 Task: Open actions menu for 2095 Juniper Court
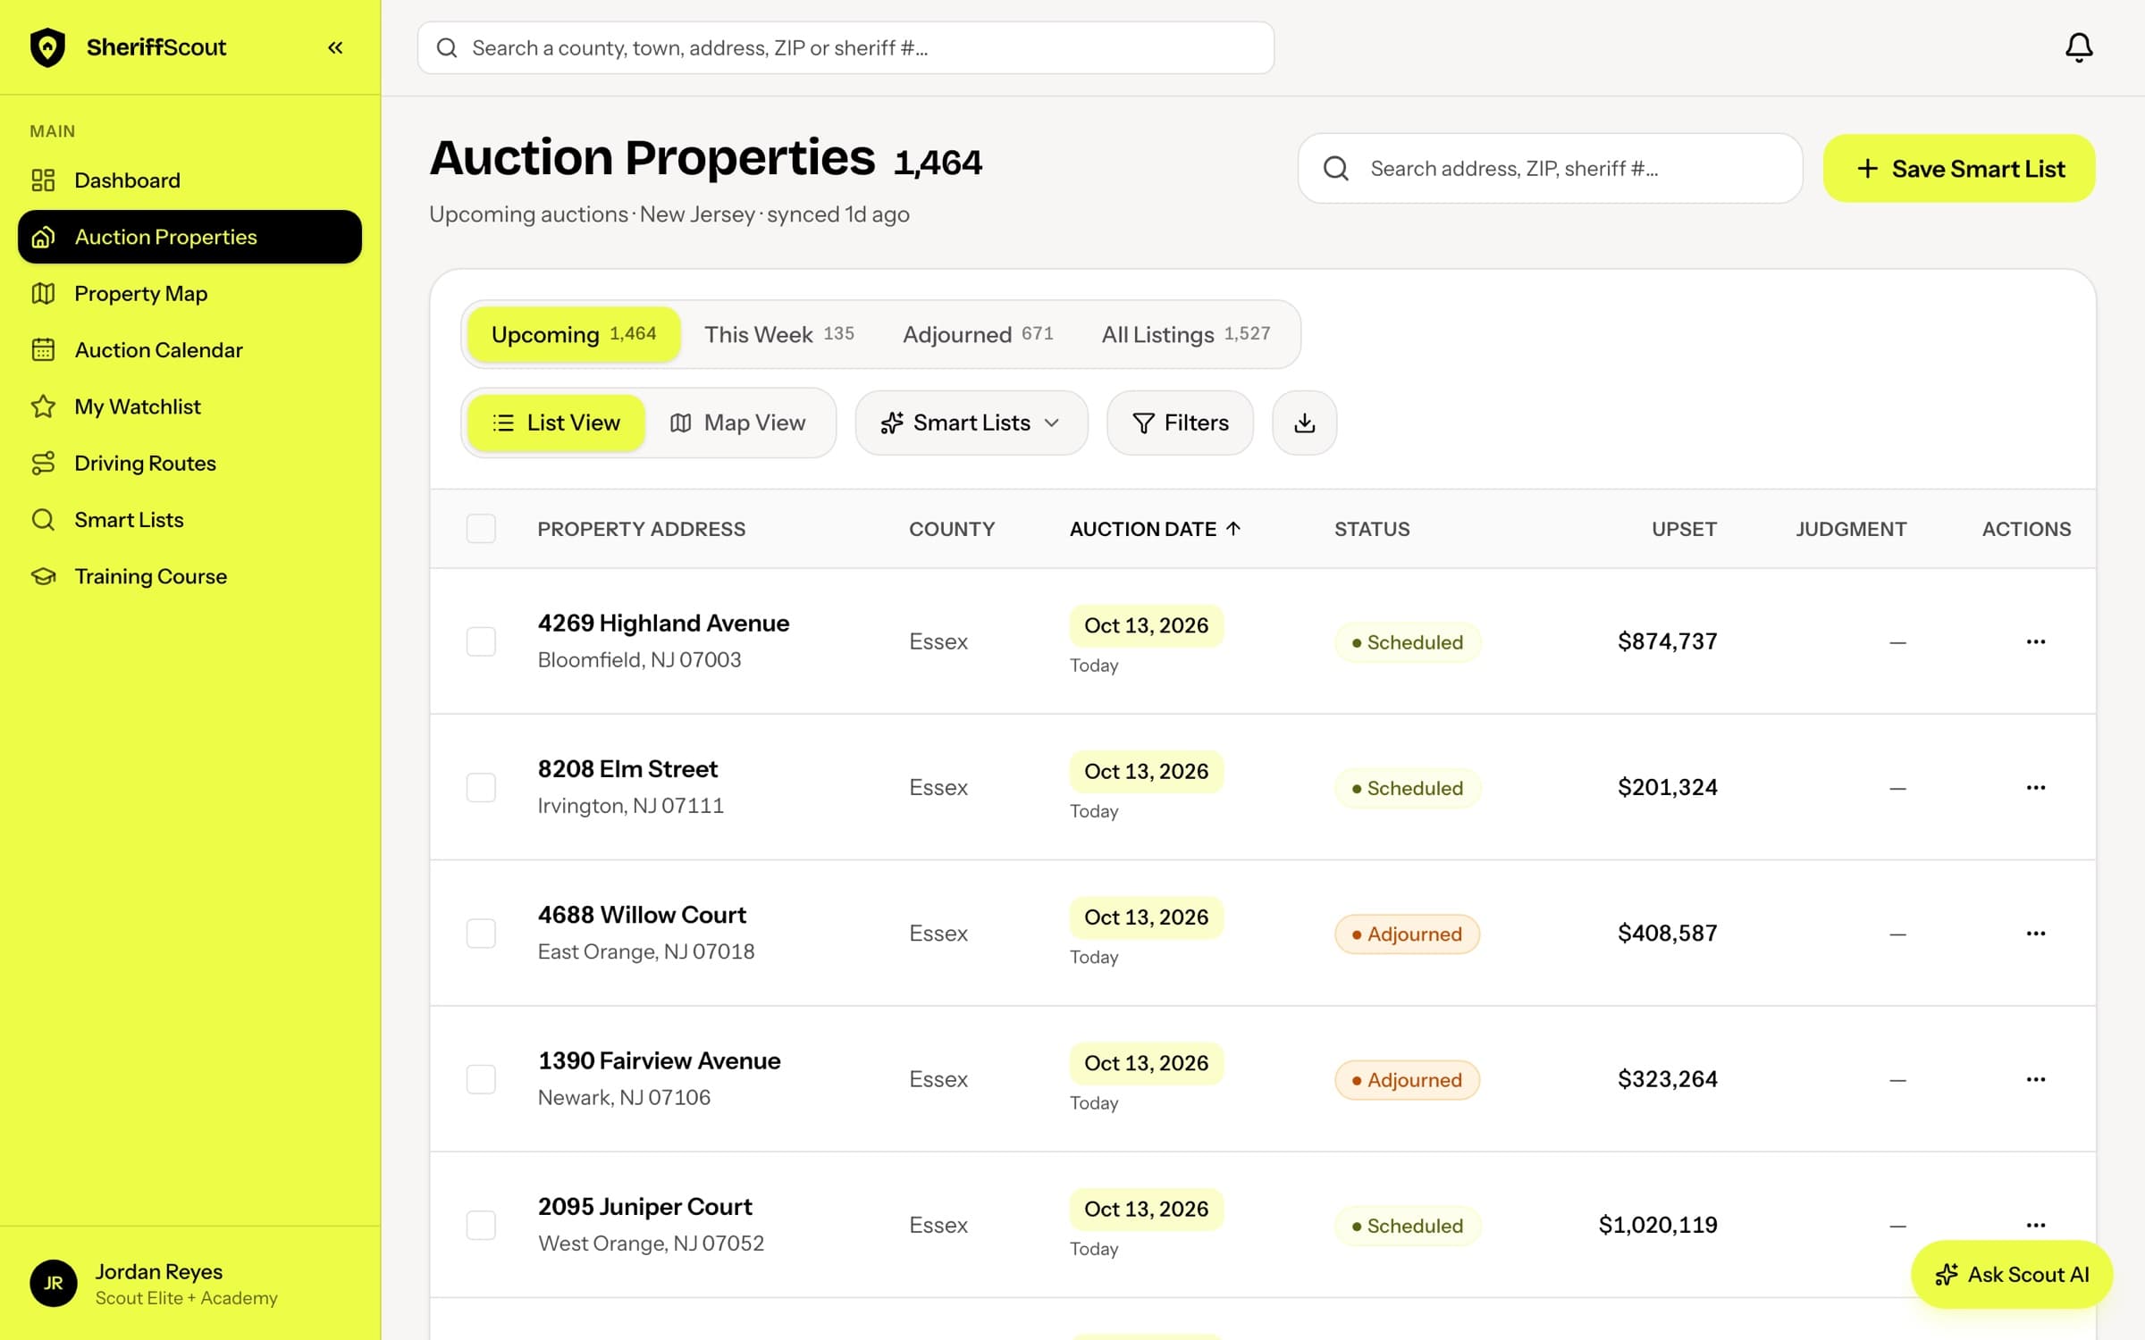[2035, 1225]
